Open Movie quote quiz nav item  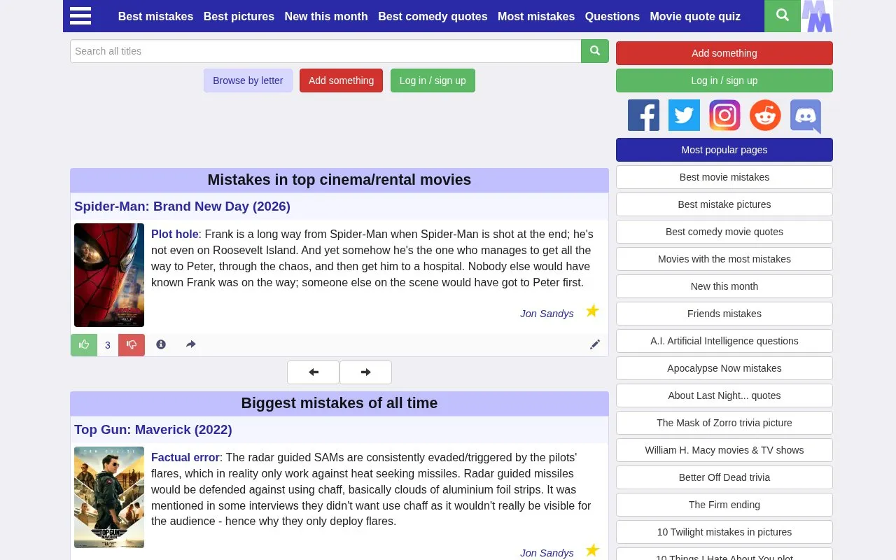pyautogui.click(x=695, y=16)
